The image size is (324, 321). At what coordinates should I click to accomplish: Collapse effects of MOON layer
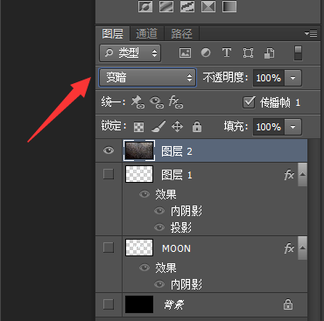pos(302,248)
